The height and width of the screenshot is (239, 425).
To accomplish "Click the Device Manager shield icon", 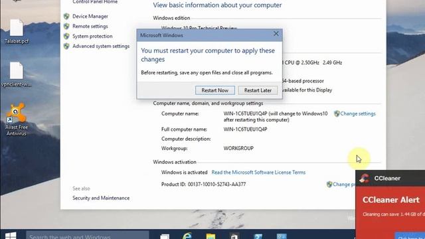I will point(66,16).
